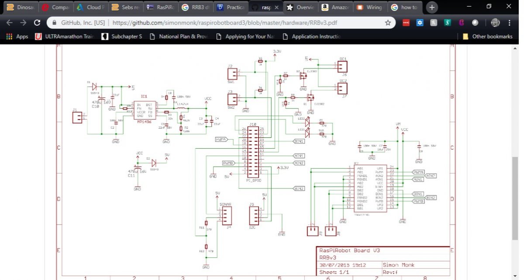Open the Chrome profile avatar
Screen dimensions: 524x280
[x=495, y=23]
